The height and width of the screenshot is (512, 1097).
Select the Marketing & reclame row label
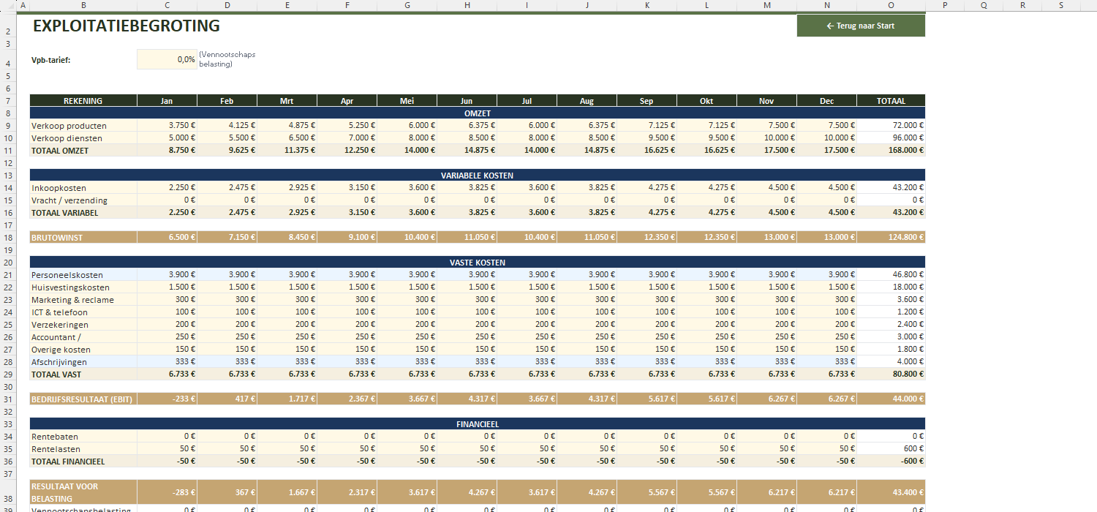pos(83,300)
